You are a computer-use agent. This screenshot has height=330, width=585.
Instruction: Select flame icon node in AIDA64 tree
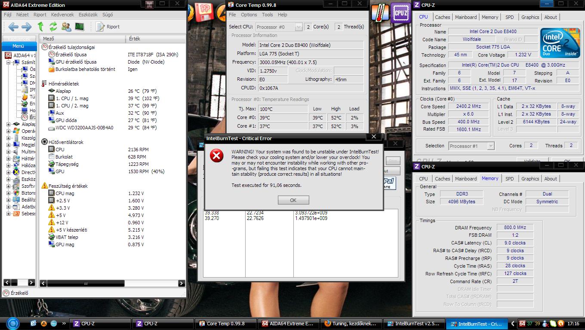click(25, 97)
